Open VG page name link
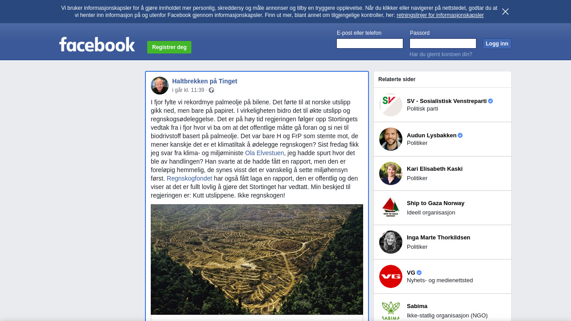Image resolution: width=571 pixels, height=321 pixels. pos(411,273)
